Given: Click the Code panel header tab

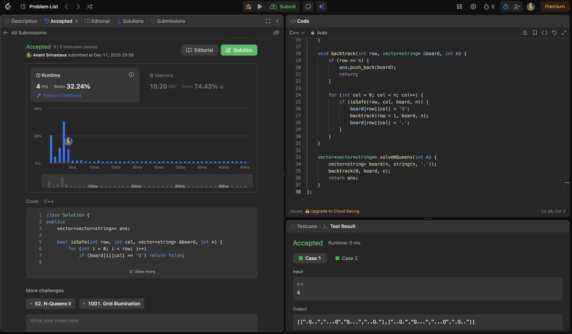Looking at the screenshot, I should pos(300,21).
